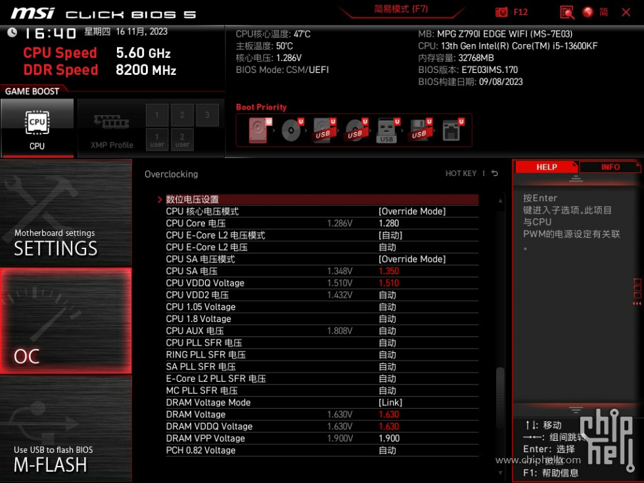The image size is (644, 483).
Task: Open DRAM Voltage Mode Link dropdown
Action: [390, 402]
